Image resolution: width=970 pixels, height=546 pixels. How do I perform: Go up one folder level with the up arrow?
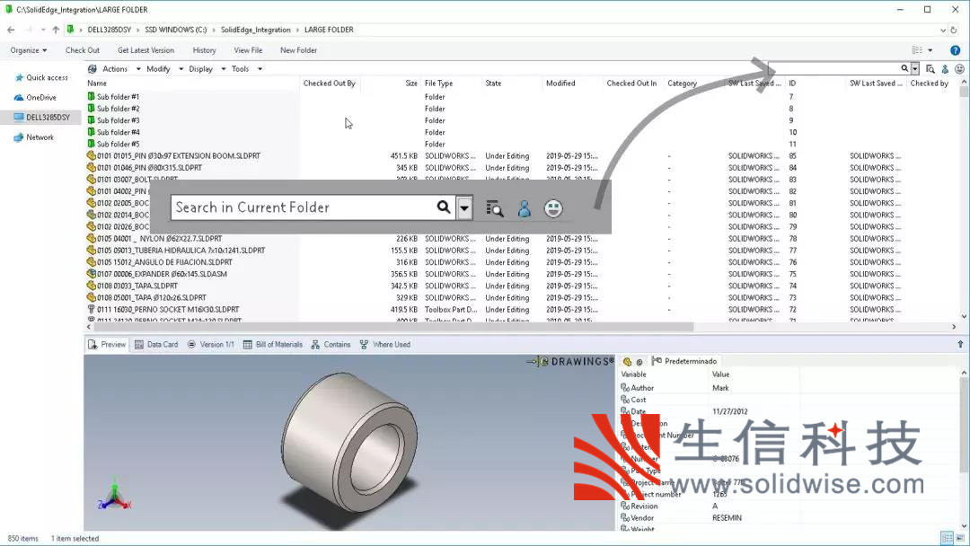click(x=56, y=30)
